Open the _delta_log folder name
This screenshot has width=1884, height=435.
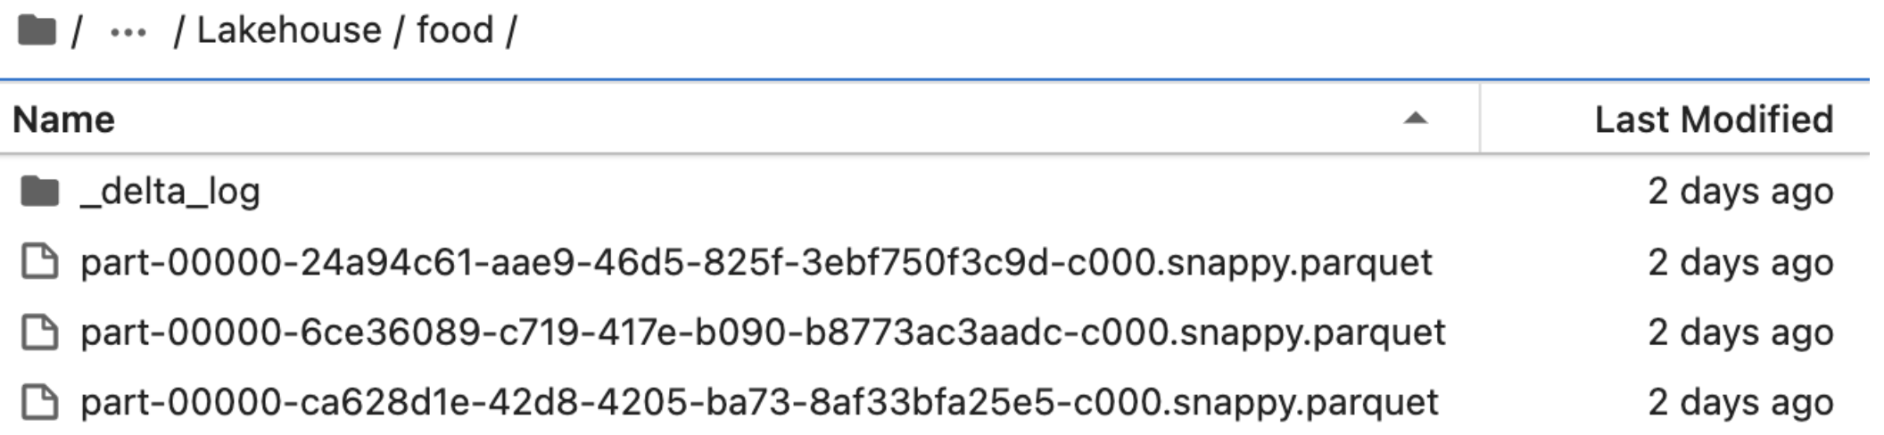click(x=170, y=192)
